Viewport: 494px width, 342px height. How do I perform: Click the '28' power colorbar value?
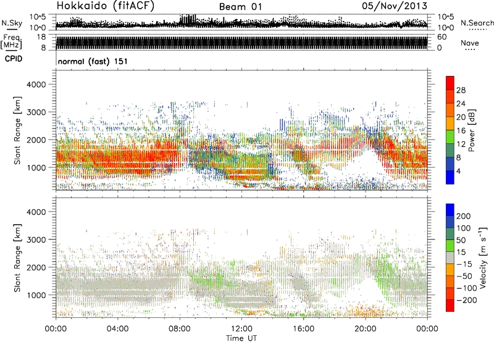coord(461,90)
